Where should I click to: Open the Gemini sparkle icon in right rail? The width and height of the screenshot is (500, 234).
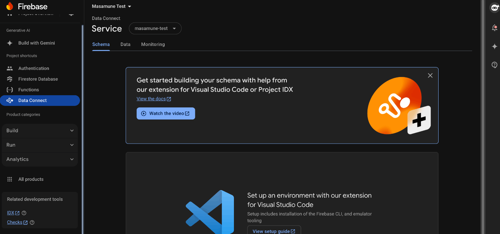495,46
